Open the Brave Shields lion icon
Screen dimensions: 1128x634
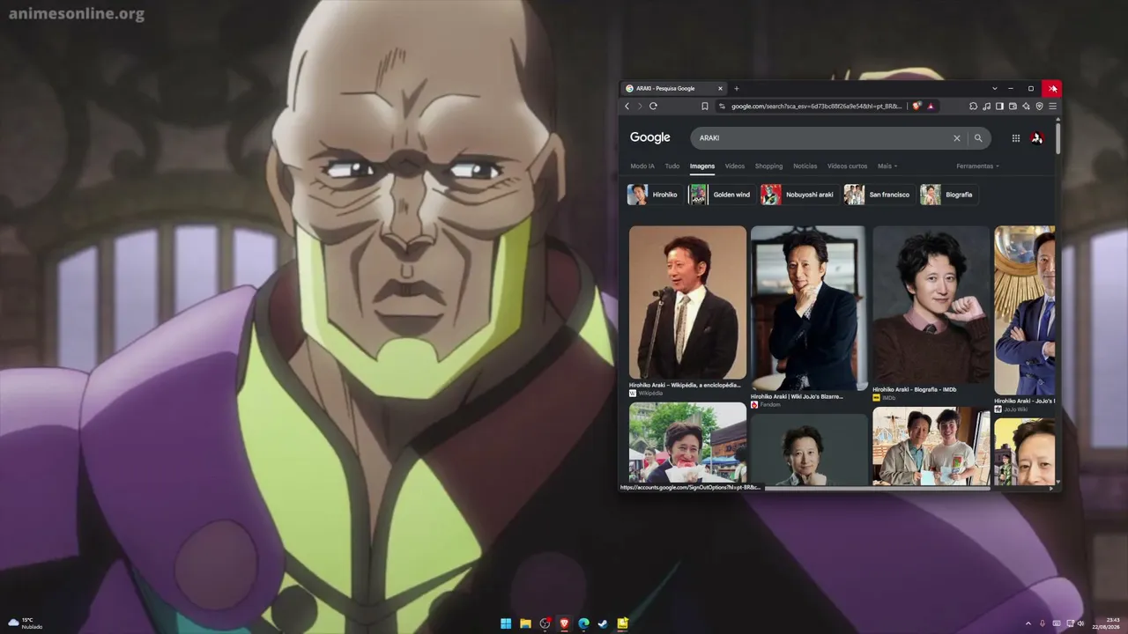click(x=916, y=106)
